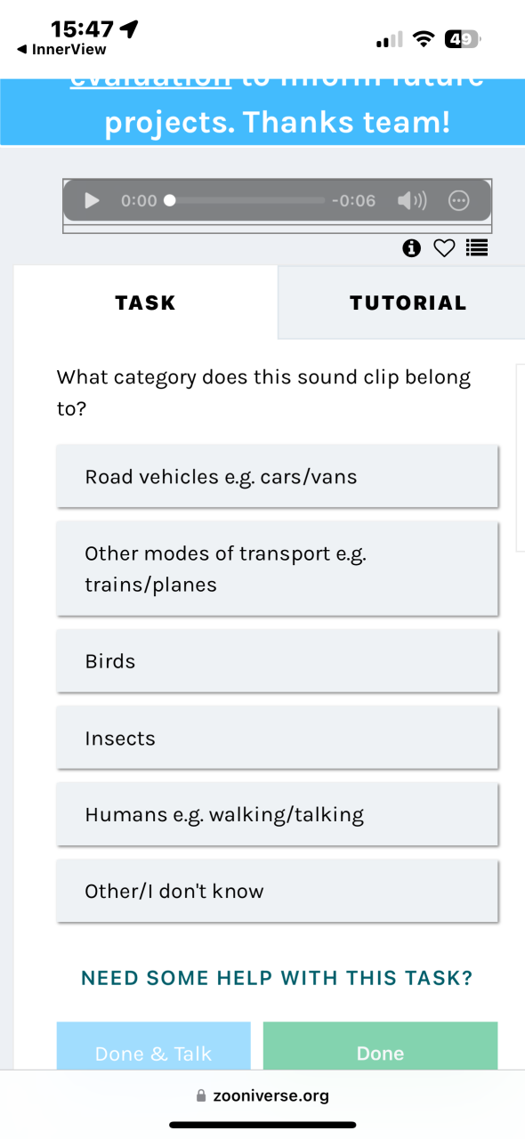This screenshot has width=525, height=1139.
Task: Seek using the audio progress slider
Action: [246, 200]
